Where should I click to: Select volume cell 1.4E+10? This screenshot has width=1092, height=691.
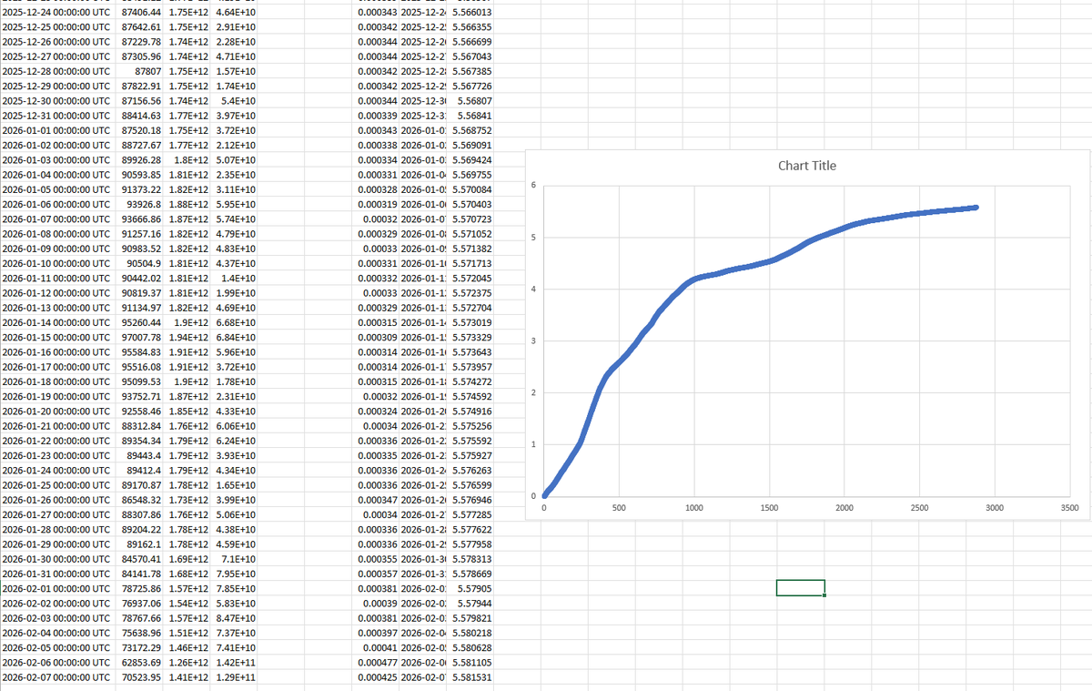235,277
